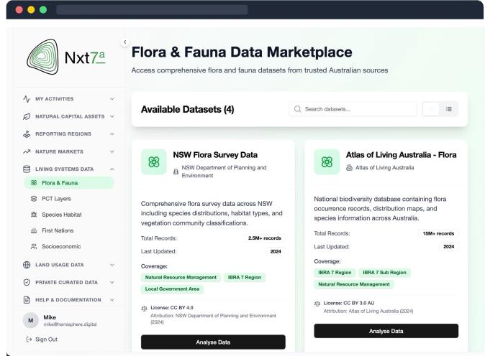Expand the Private Curated Data chevron
Image resolution: width=485 pixels, height=356 pixels.
112,282
